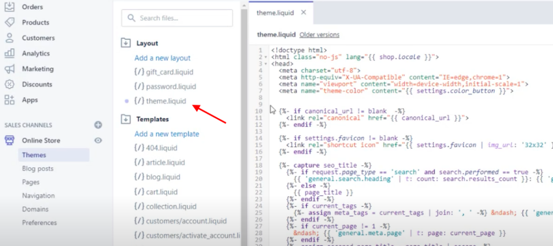The height and width of the screenshot is (246, 553).
Task: Click line number 10 in gutter
Action: (259, 111)
